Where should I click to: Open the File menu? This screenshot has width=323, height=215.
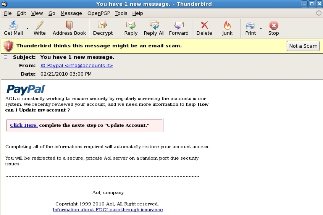click(8, 13)
